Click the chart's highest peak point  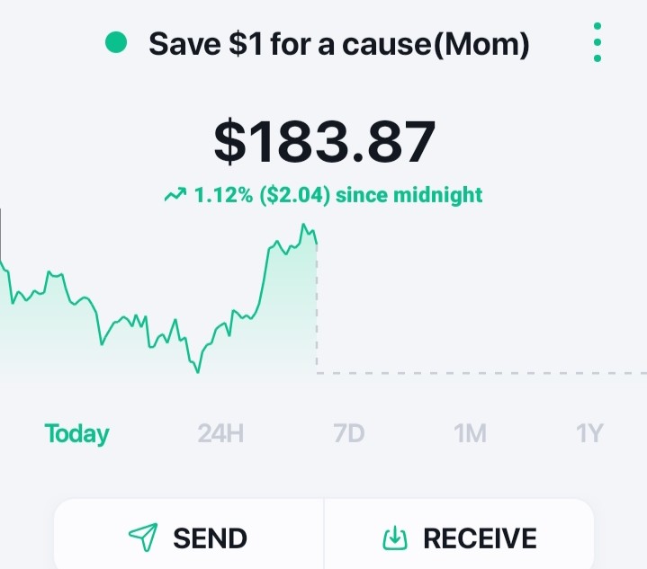click(303, 225)
